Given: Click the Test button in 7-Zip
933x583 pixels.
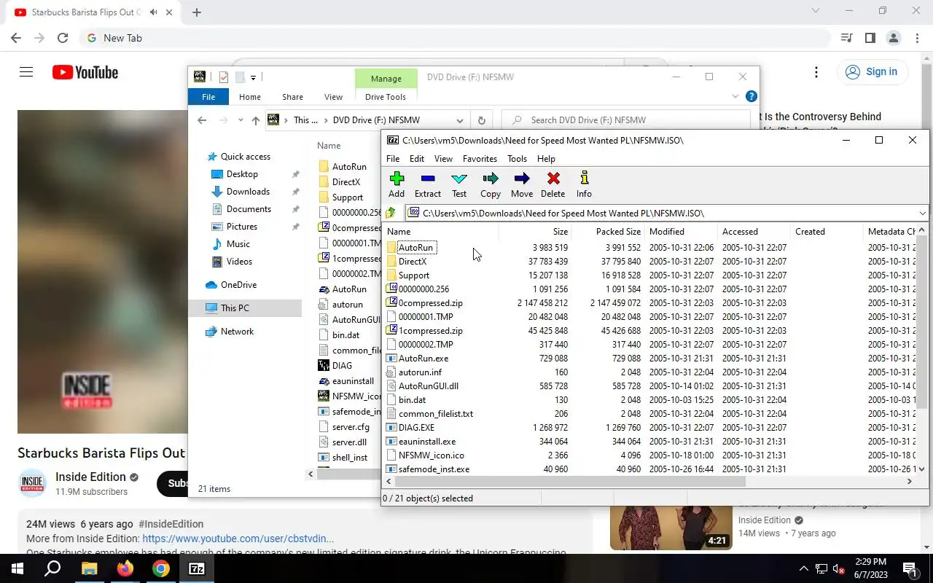Looking at the screenshot, I should [x=459, y=184].
